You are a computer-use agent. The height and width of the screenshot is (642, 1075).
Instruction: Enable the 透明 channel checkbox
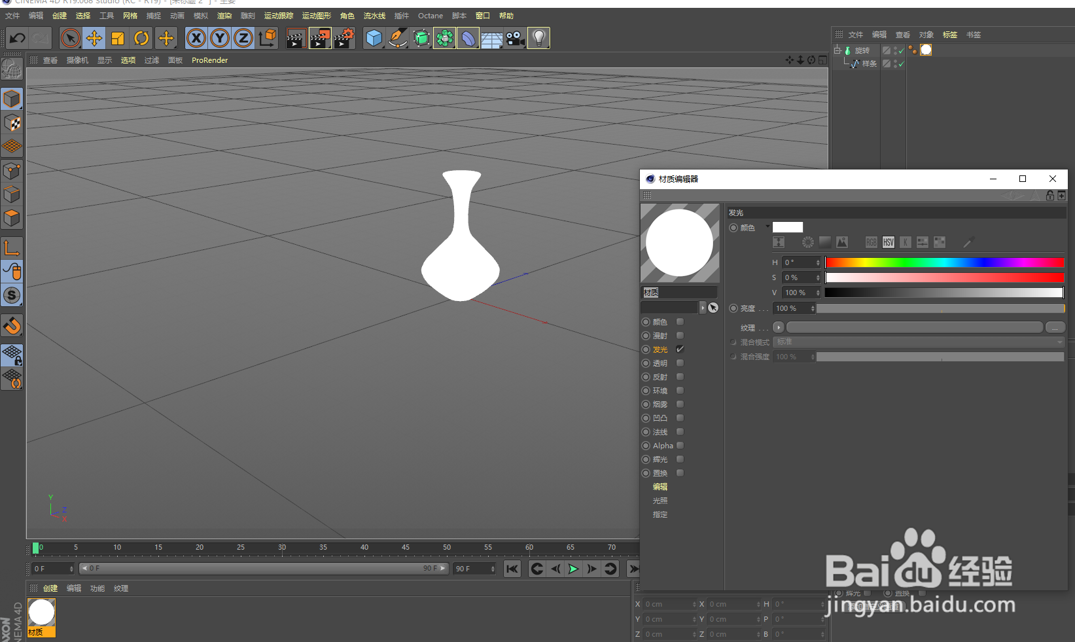(679, 363)
